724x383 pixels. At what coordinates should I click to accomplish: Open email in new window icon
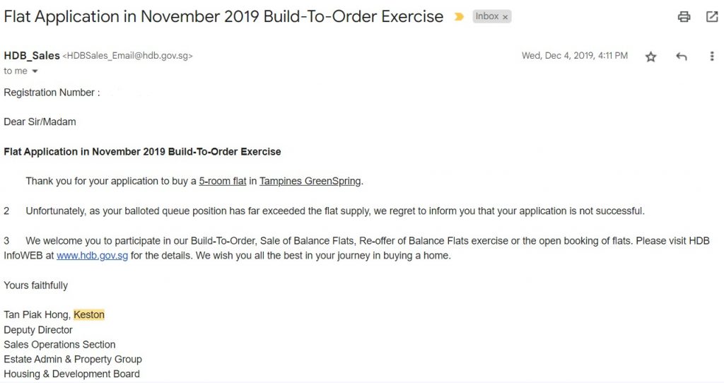click(712, 17)
